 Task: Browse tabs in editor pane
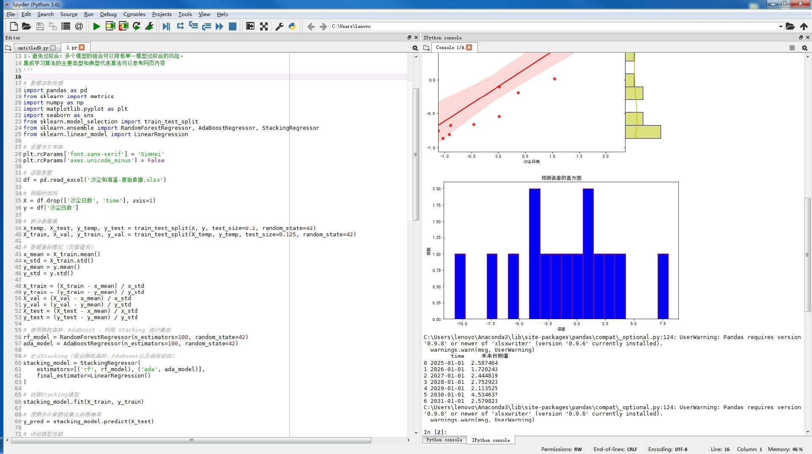(x=8, y=48)
